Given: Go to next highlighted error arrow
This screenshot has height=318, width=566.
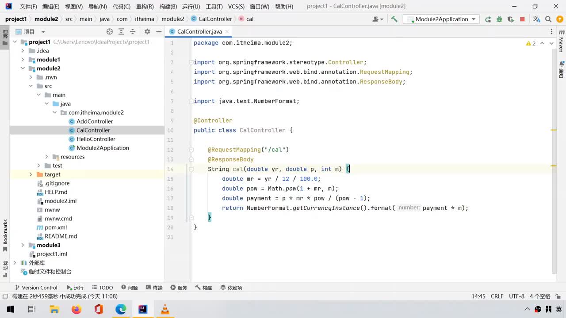Looking at the screenshot, I should point(551,43).
